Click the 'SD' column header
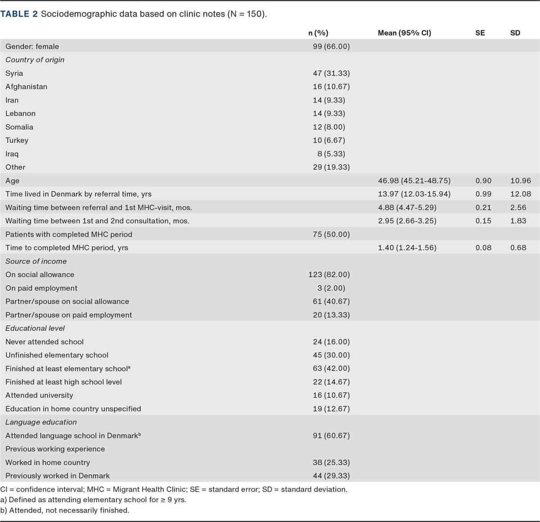 [515, 33]
